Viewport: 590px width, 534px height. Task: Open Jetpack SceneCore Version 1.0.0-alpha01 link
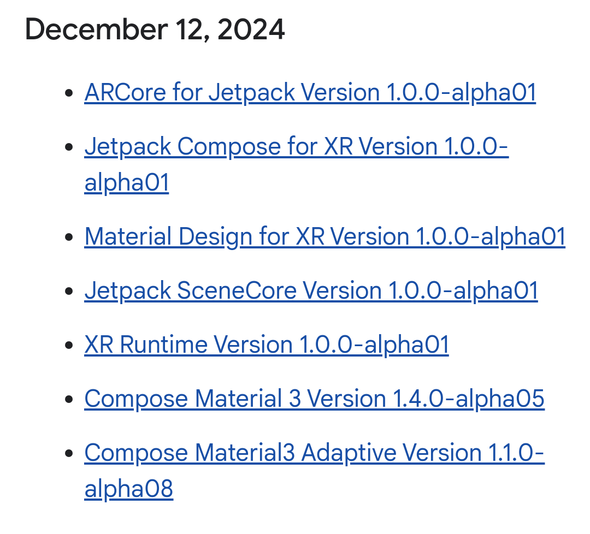coord(311,290)
